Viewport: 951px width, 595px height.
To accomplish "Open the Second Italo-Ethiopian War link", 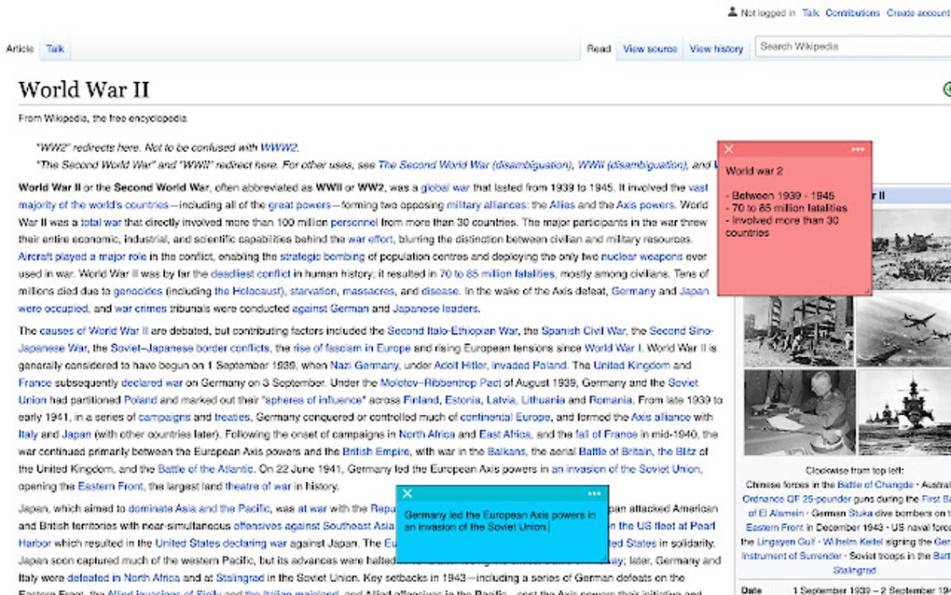I will 452,330.
